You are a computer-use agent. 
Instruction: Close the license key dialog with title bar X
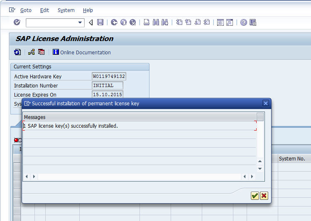[x=266, y=103]
